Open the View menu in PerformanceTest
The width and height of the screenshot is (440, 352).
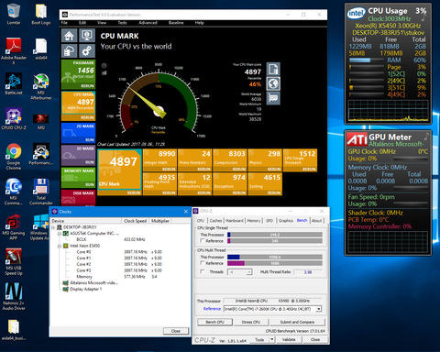point(102,23)
